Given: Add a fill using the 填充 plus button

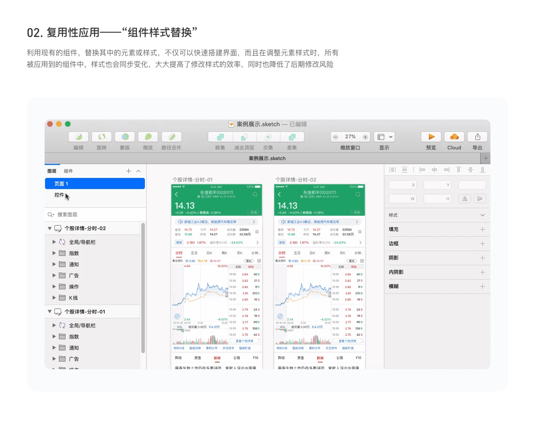Looking at the screenshot, I should pos(484,229).
